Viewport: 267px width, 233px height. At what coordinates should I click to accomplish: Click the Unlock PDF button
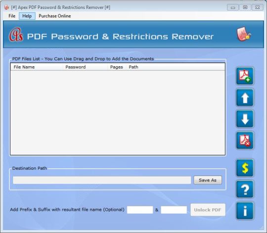point(208,210)
